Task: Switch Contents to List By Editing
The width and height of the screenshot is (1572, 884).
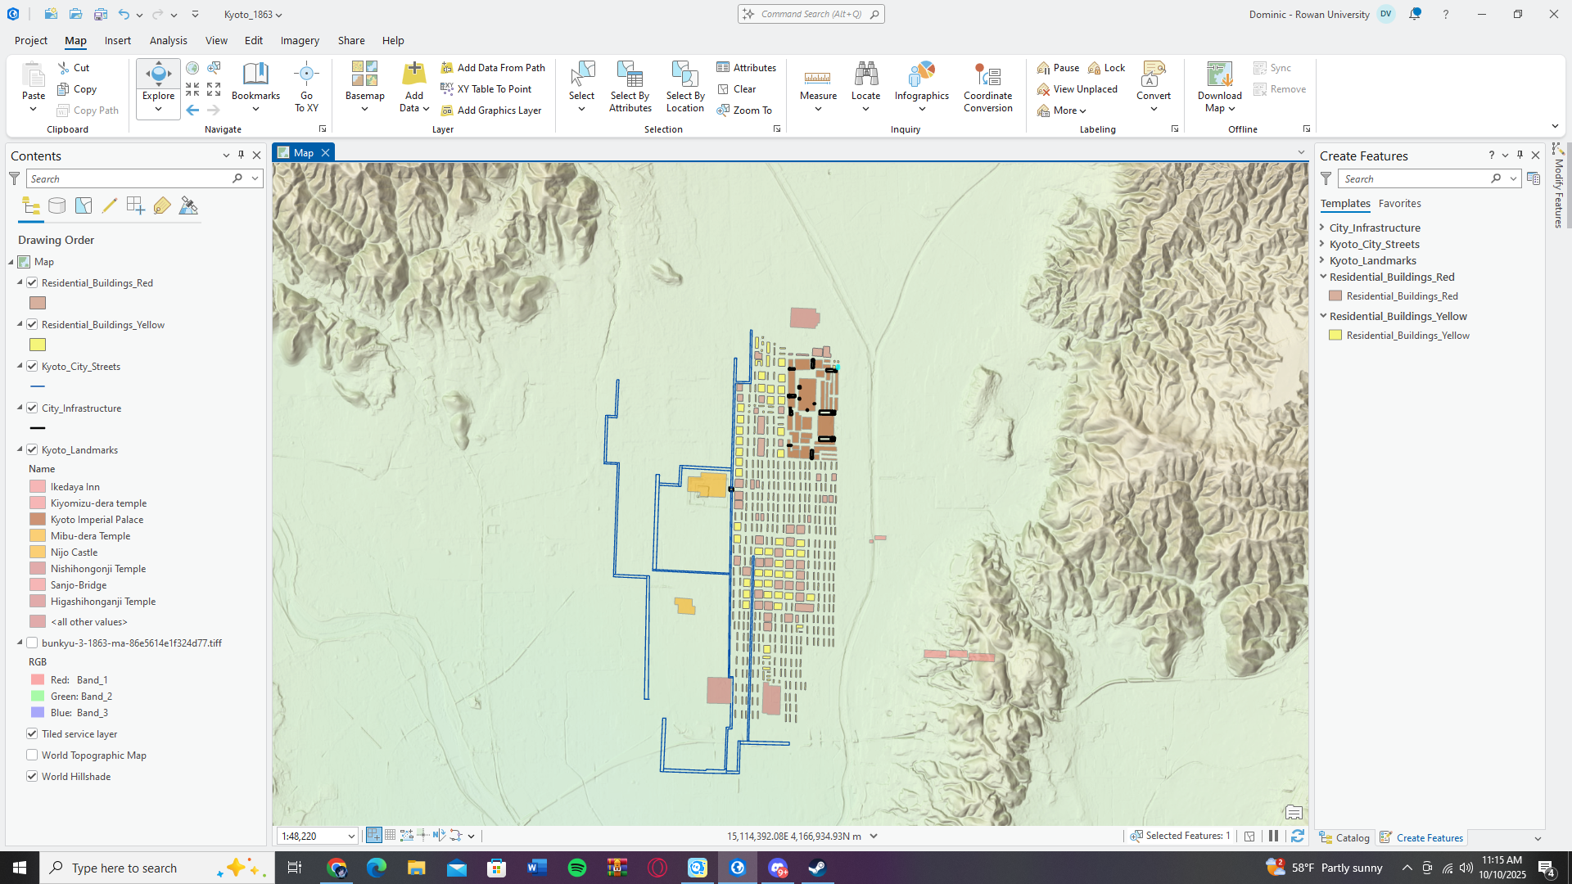Action: pyautogui.click(x=109, y=206)
